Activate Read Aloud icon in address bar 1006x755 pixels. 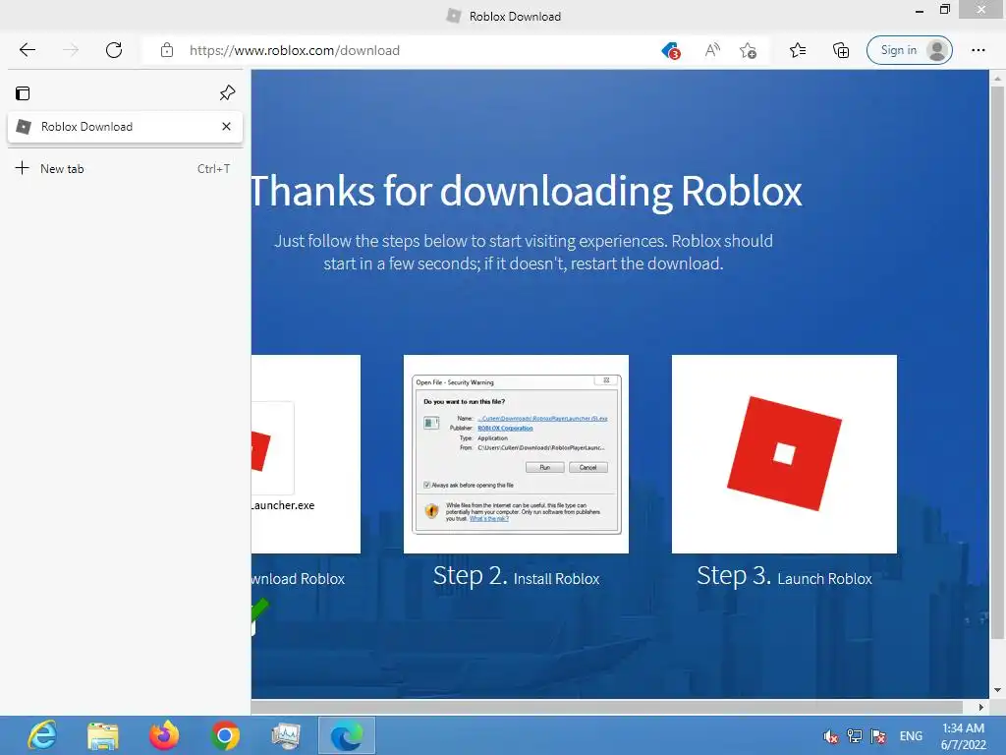coord(712,50)
